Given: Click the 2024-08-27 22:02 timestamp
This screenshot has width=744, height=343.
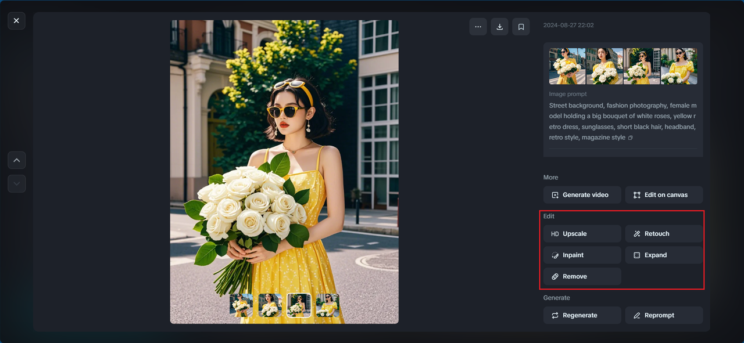Looking at the screenshot, I should [568, 26].
